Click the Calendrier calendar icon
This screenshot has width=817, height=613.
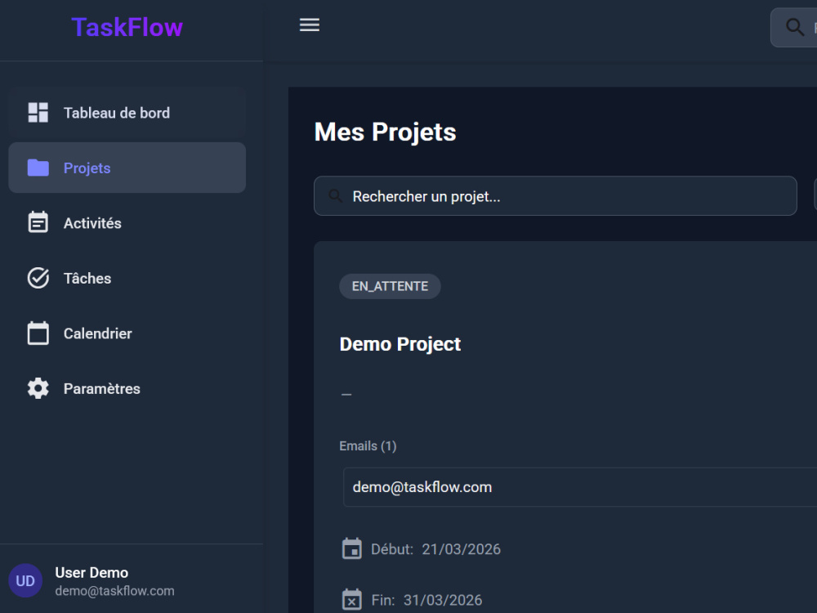coord(38,333)
